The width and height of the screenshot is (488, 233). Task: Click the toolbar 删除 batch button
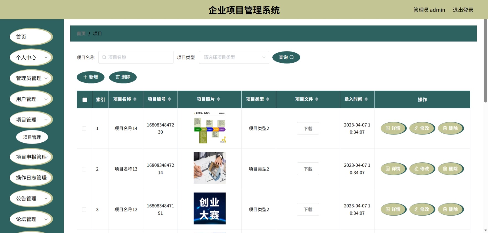pyautogui.click(x=123, y=77)
